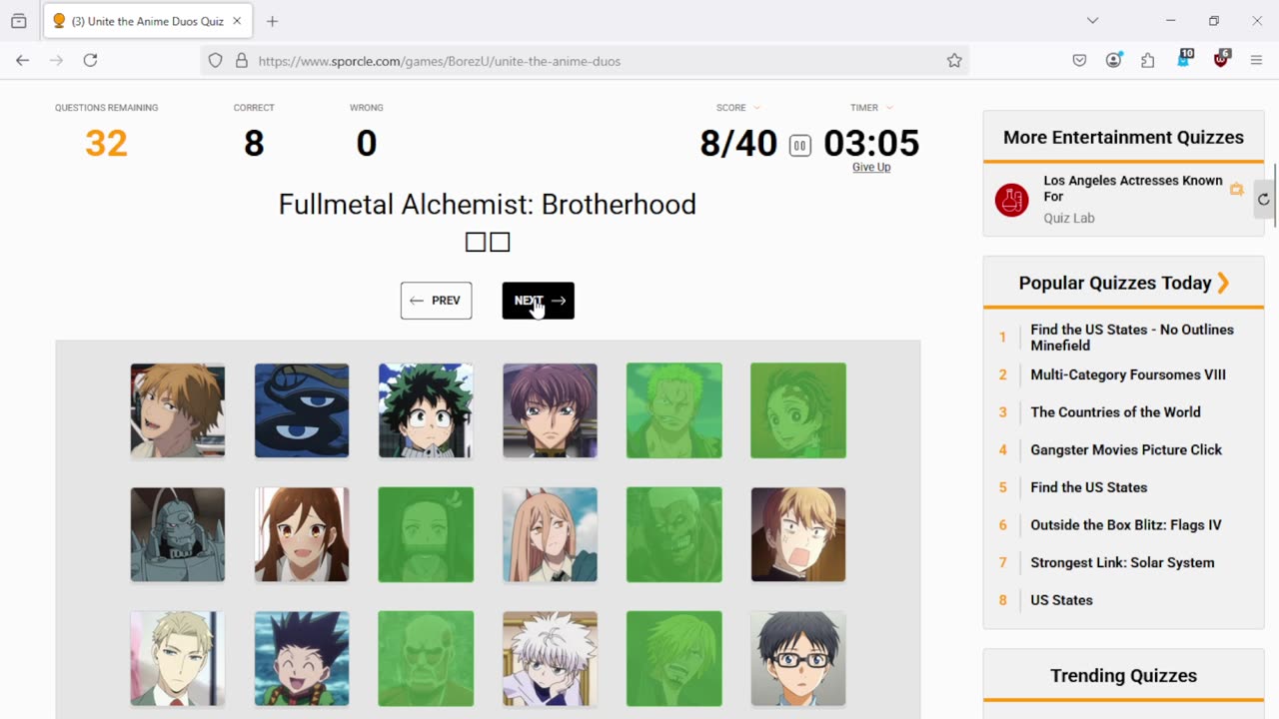Go to the previous question
Viewport: 1279px width, 719px height.
[x=436, y=301]
